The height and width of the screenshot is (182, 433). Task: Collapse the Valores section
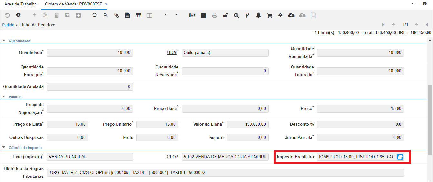coord(4,96)
